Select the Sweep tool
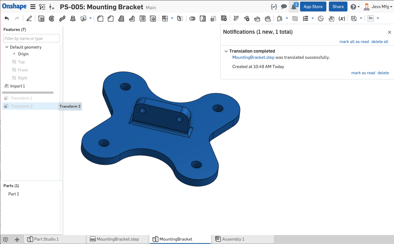This screenshot has width=394, height=244. (62, 19)
